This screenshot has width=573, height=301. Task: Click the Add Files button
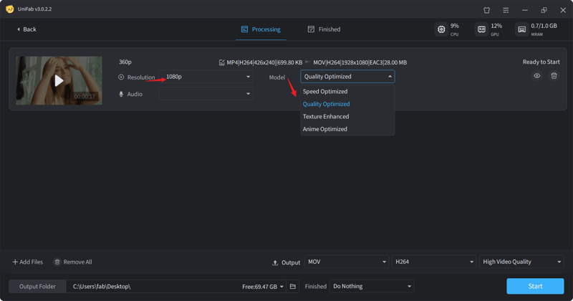(x=28, y=262)
